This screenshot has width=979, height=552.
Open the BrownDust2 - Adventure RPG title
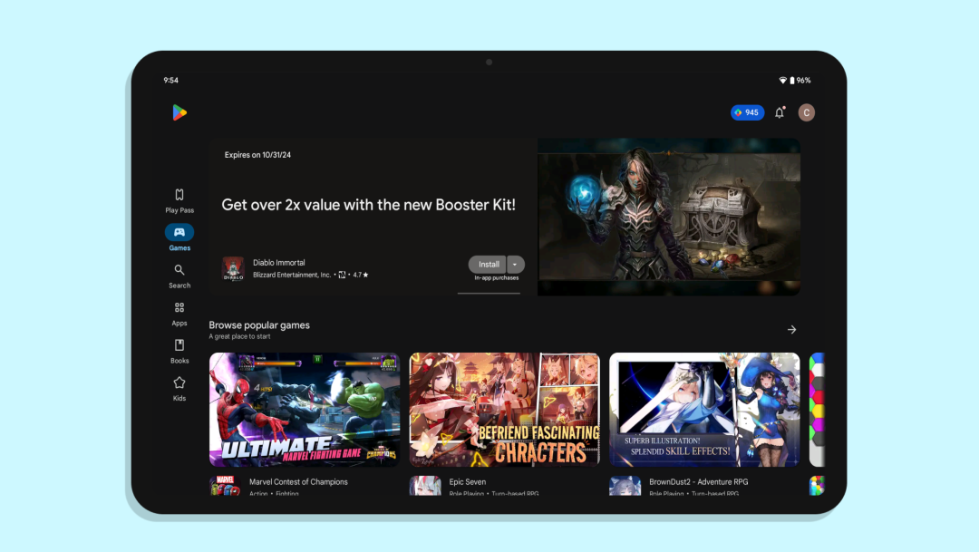[699, 481]
